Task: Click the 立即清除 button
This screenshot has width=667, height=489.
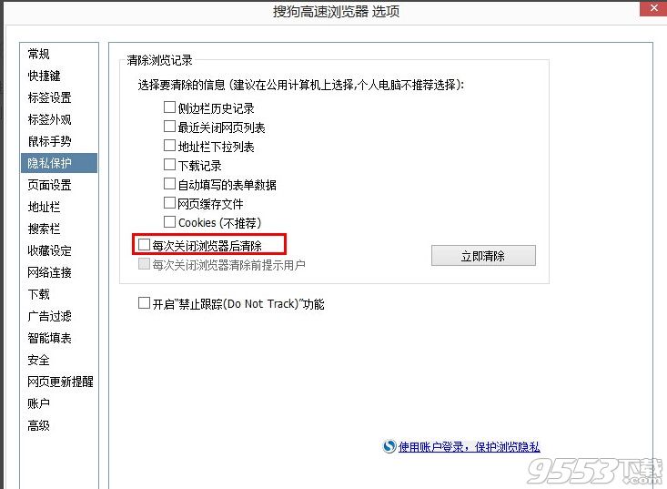Action: [483, 255]
